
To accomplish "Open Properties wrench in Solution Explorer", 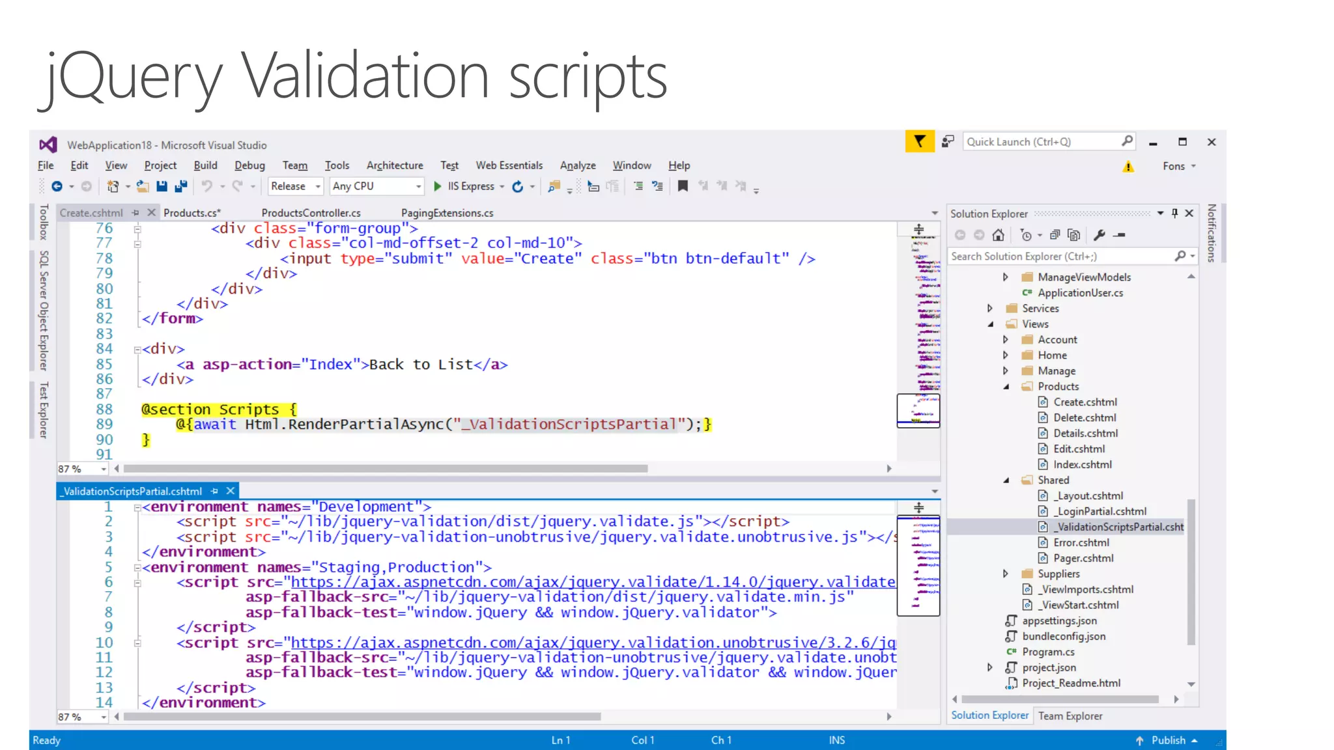I will coord(1100,235).
